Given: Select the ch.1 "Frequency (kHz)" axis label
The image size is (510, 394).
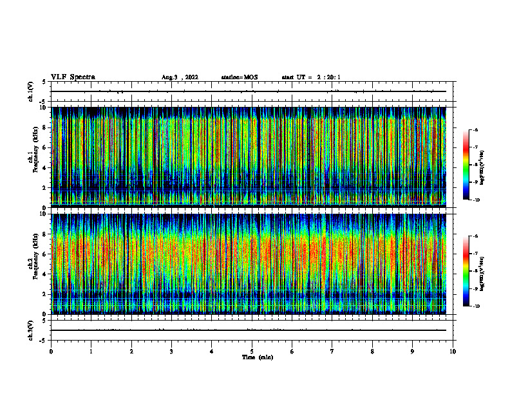Looking at the screenshot, I should click(36, 149).
